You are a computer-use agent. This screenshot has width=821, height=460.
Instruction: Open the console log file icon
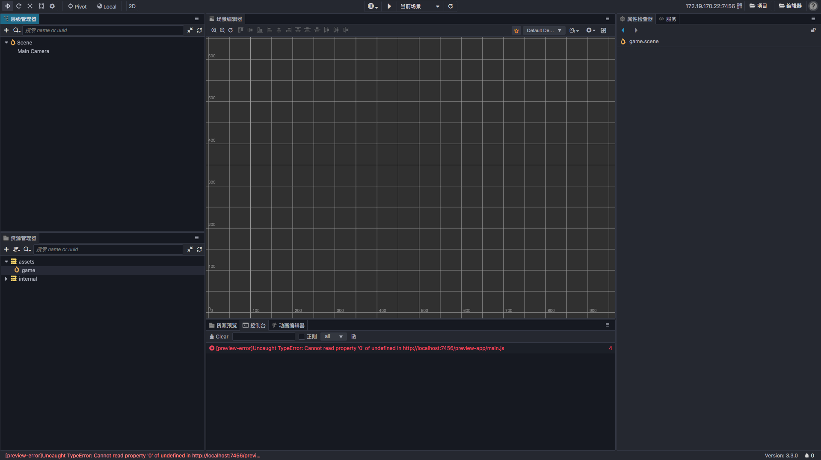coord(353,336)
